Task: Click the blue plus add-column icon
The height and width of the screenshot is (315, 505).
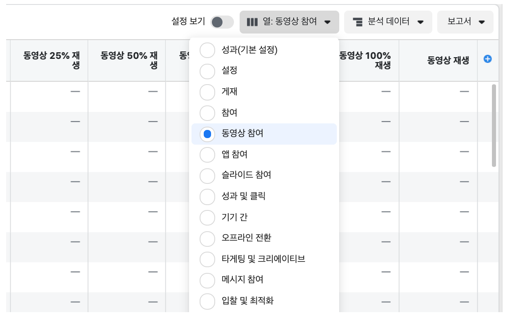Action: point(487,59)
